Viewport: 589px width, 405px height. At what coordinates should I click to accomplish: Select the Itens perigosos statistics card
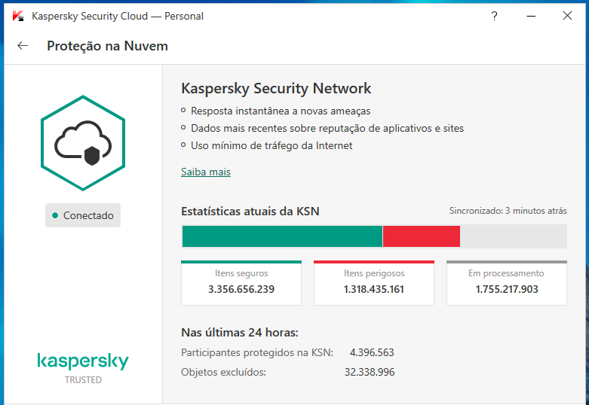374,282
